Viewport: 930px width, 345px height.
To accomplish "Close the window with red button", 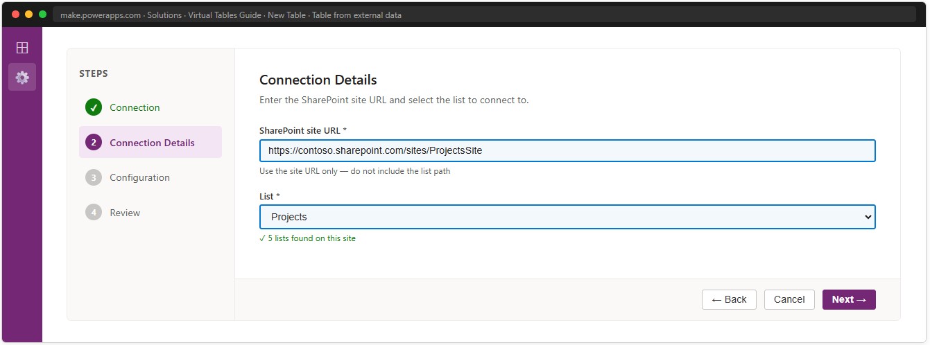I will [16, 15].
